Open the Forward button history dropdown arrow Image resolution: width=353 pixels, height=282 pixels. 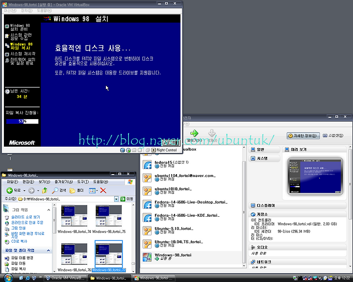[38, 191]
